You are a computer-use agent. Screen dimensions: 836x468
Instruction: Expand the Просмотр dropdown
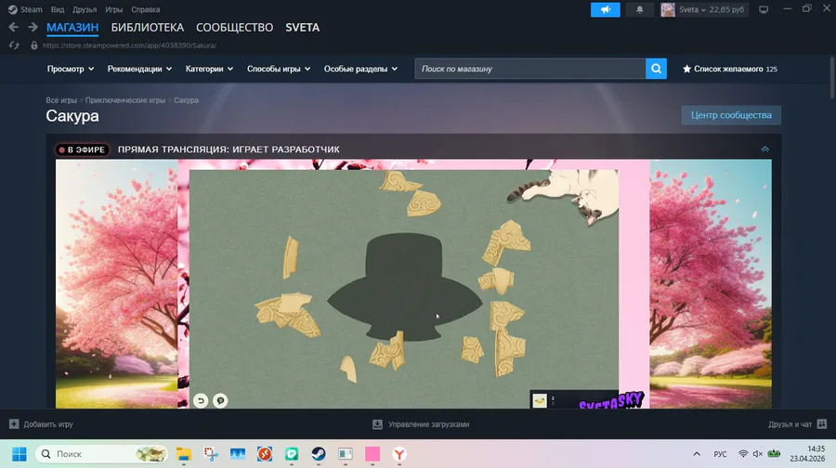pyautogui.click(x=71, y=69)
